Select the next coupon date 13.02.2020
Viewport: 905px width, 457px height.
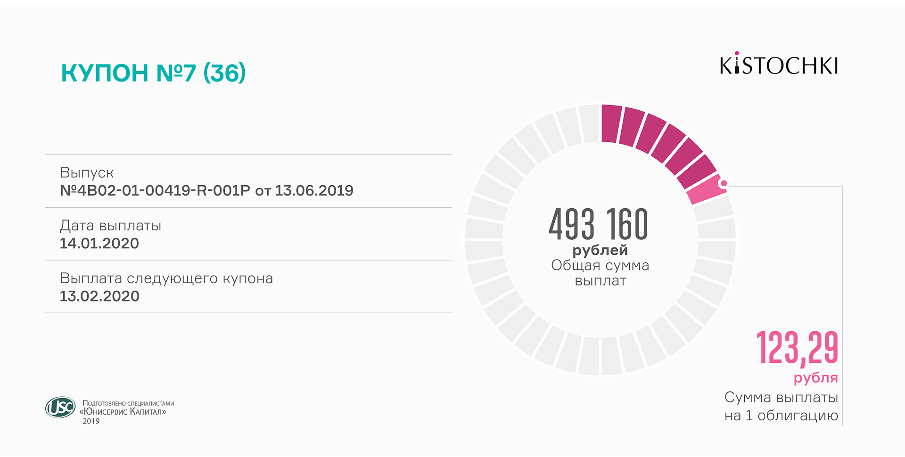(99, 296)
